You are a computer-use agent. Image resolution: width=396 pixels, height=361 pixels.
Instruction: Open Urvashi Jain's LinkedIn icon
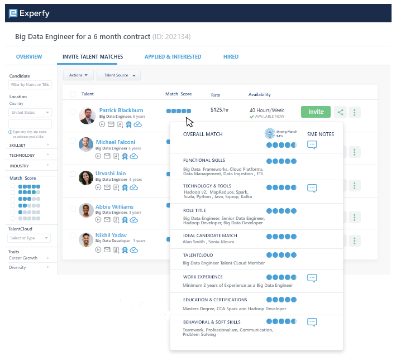(x=98, y=187)
